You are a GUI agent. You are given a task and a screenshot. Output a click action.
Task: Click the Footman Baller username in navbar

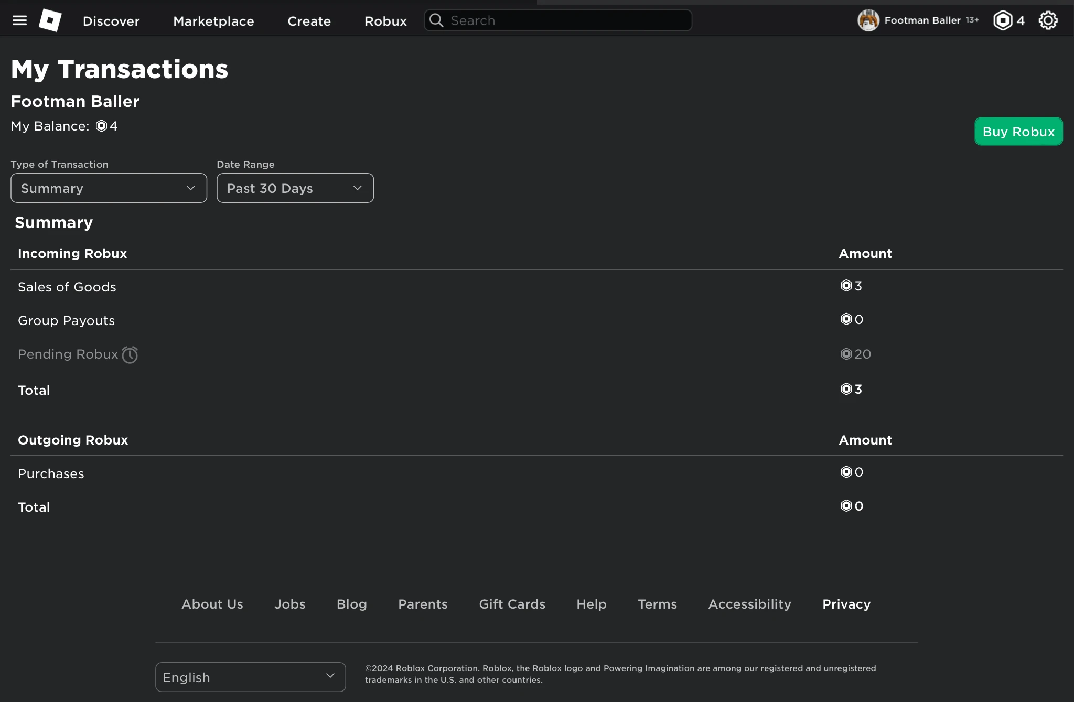point(922,20)
